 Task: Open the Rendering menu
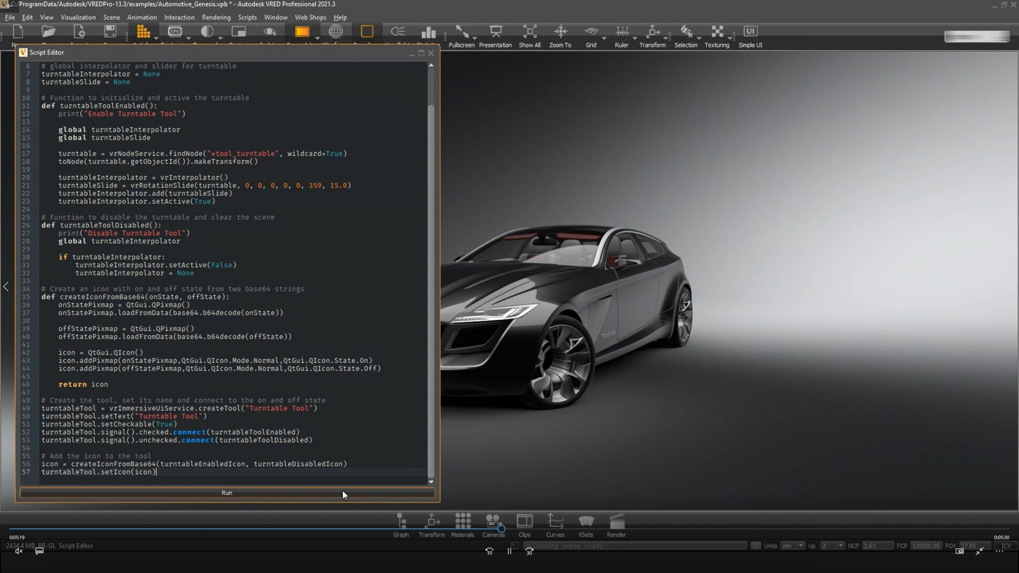pyautogui.click(x=216, y=17)
